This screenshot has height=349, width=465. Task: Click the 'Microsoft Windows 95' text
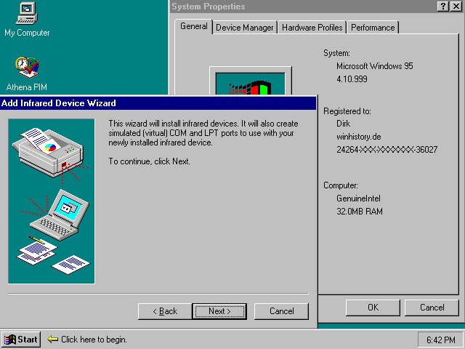click(x=375, y=66)
